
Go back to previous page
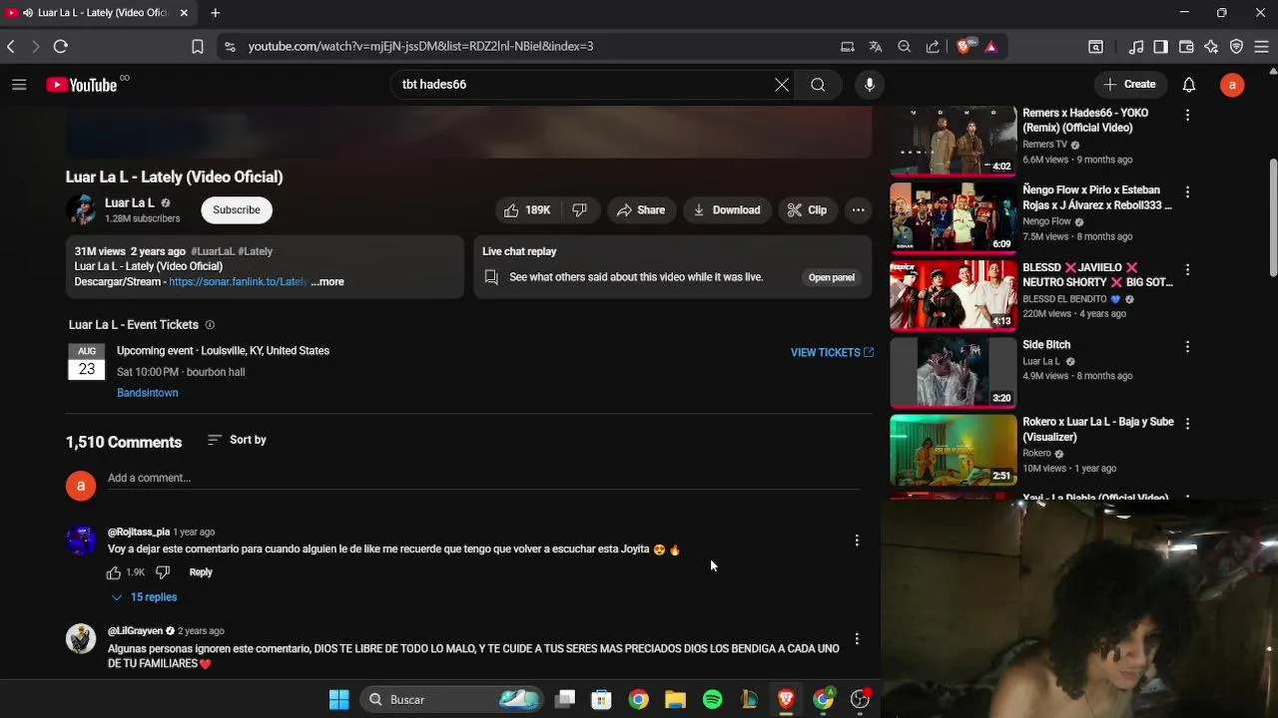point(11,46)
